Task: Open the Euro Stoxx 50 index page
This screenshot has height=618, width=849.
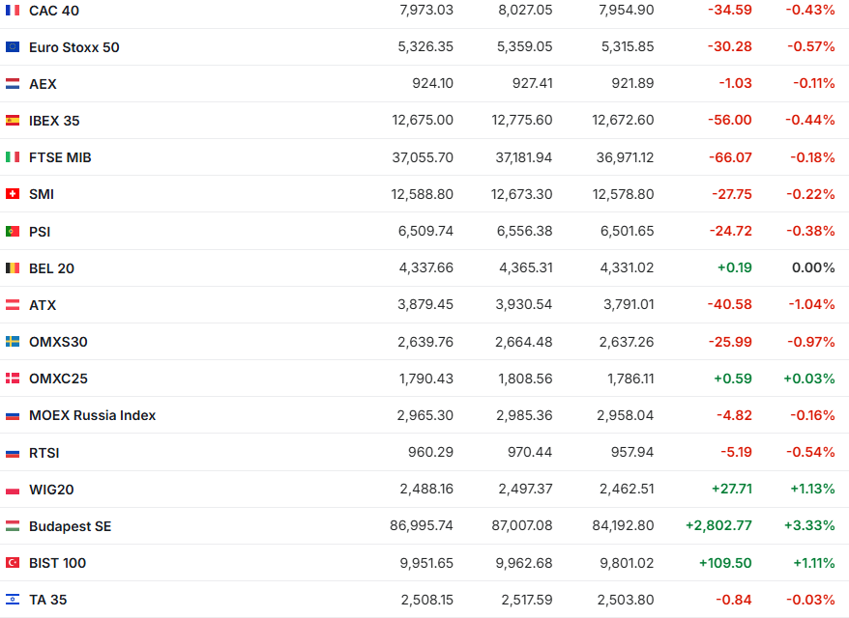Action: click(x=74, y=47)
